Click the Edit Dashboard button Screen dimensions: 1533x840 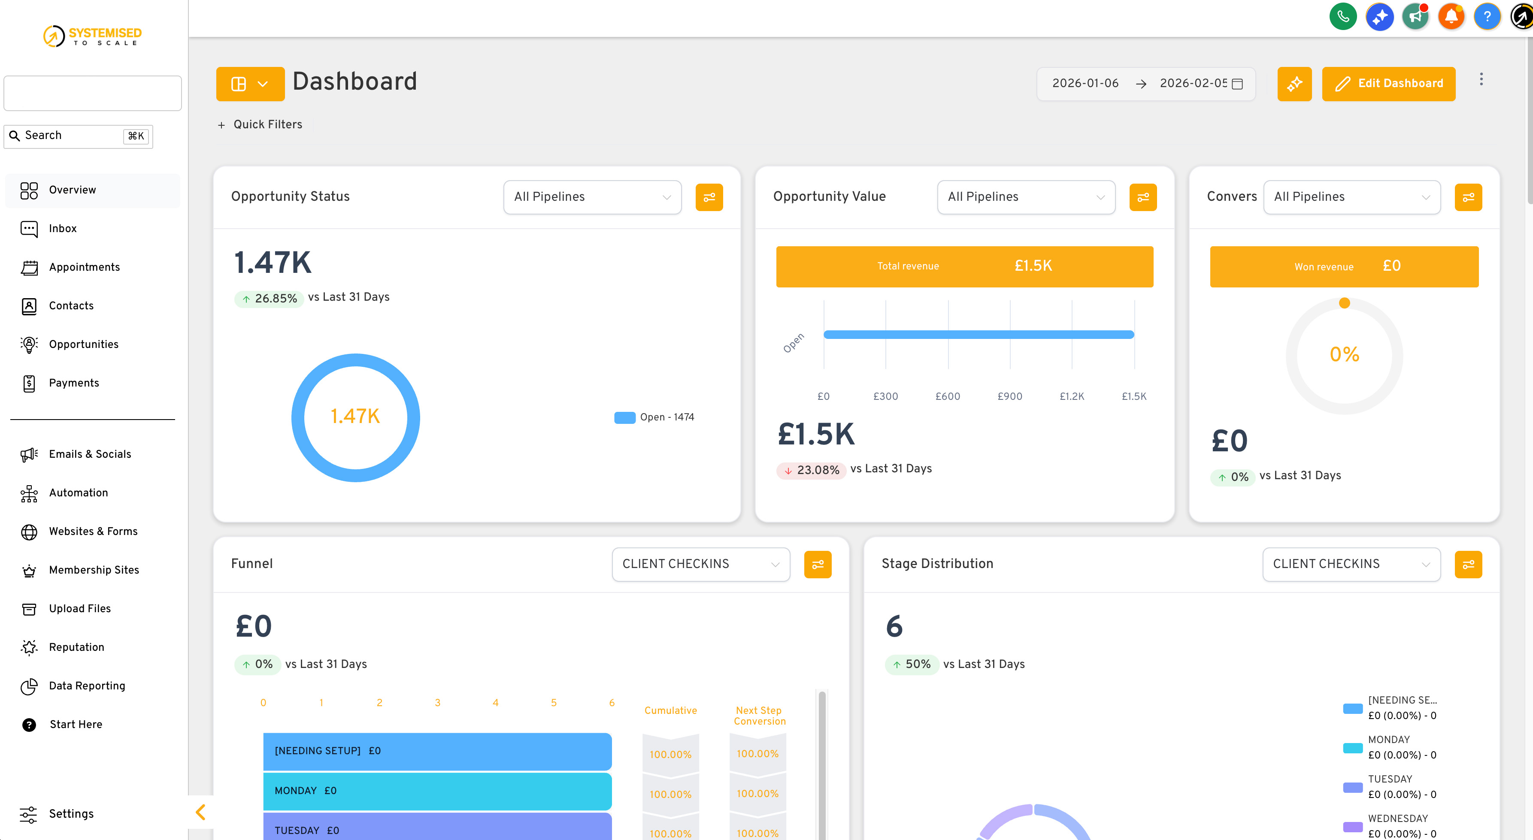pyautogui.click(x=1388, y=84)
